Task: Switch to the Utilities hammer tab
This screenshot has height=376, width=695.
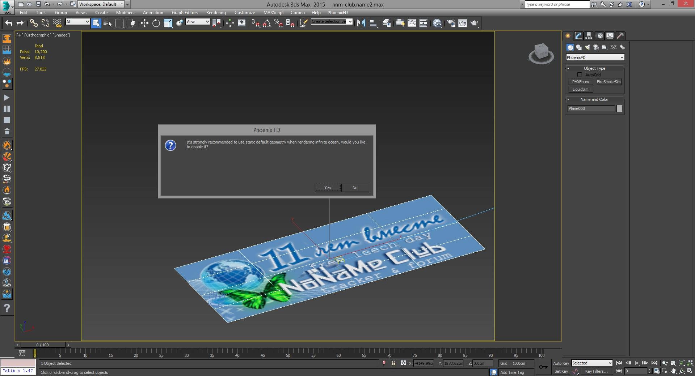Action: coord(620,35)
